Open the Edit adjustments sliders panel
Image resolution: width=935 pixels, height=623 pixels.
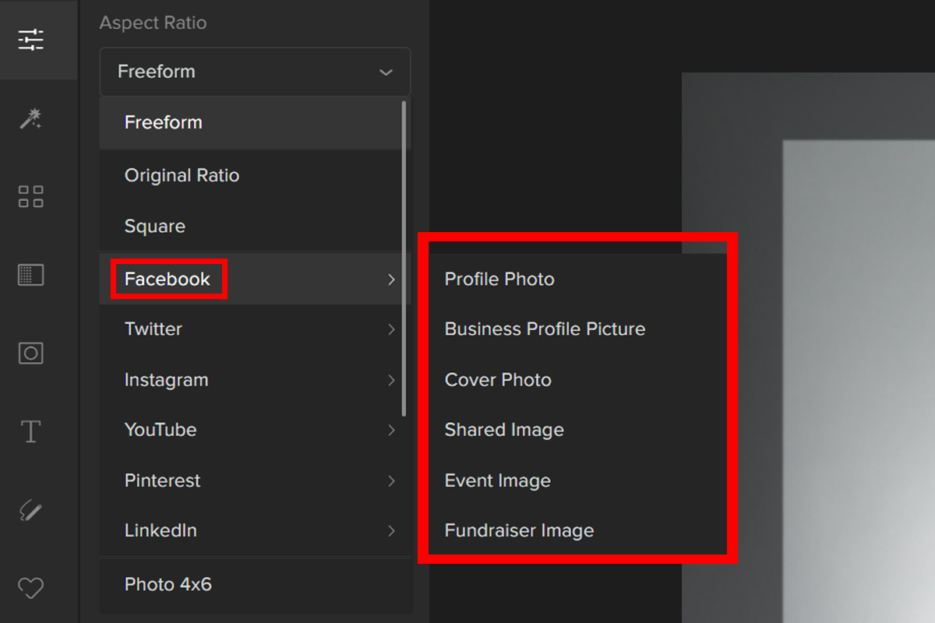tap(31, 39)
